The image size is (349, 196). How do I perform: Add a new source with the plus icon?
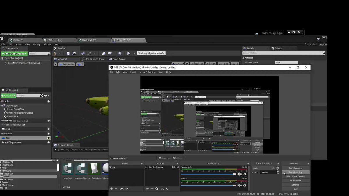point(147,189)
